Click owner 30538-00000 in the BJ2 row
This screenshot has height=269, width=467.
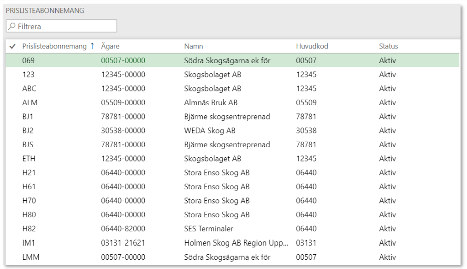coord(123,130)
